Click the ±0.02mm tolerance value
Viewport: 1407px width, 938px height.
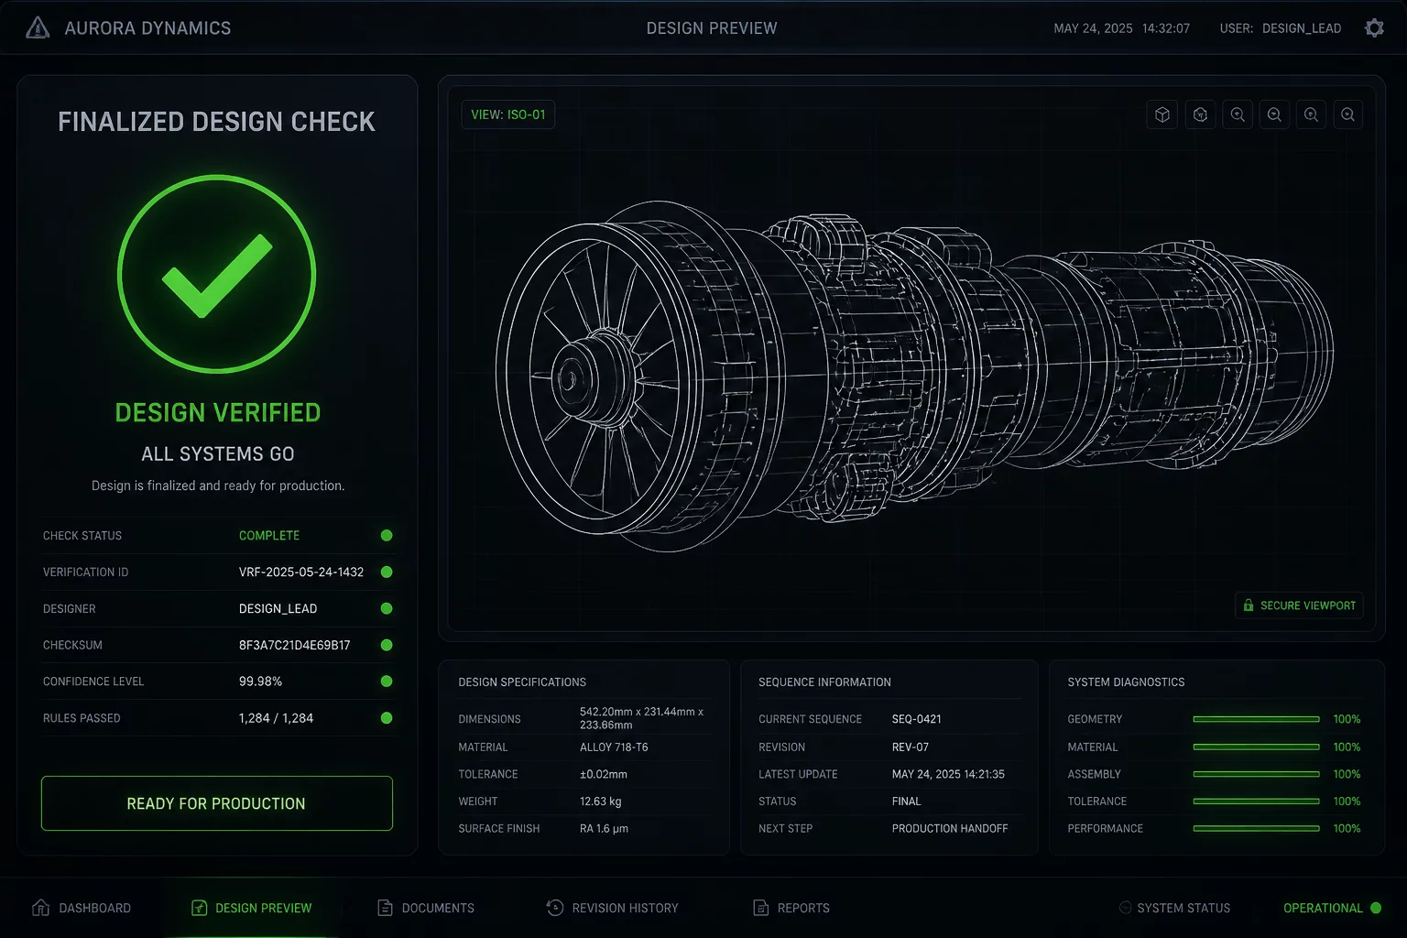click(604, 774)
